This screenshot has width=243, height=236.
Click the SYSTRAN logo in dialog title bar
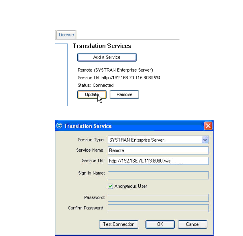59,126
